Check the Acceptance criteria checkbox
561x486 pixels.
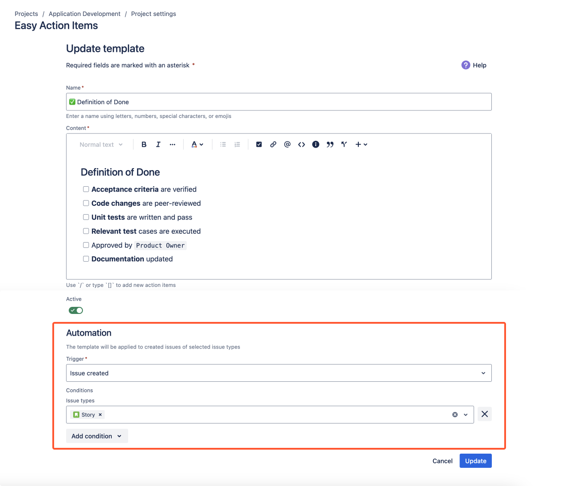(86, 189)
